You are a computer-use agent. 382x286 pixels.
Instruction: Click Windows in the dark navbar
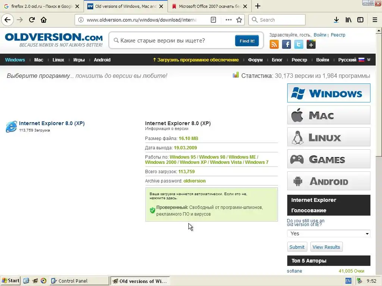(15, 60)
